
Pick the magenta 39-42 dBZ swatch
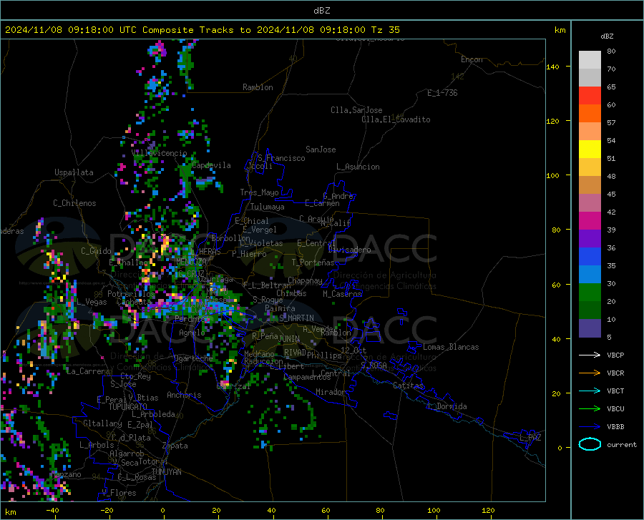[x=590, y=221]
